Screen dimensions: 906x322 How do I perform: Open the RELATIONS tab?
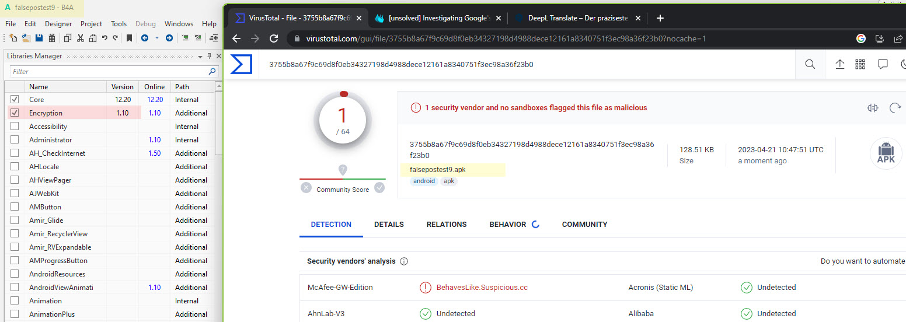[x=447, y=225]
